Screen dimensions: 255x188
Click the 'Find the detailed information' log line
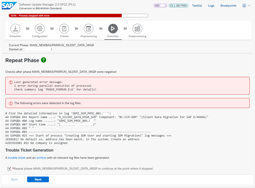[x=58, y=113]
